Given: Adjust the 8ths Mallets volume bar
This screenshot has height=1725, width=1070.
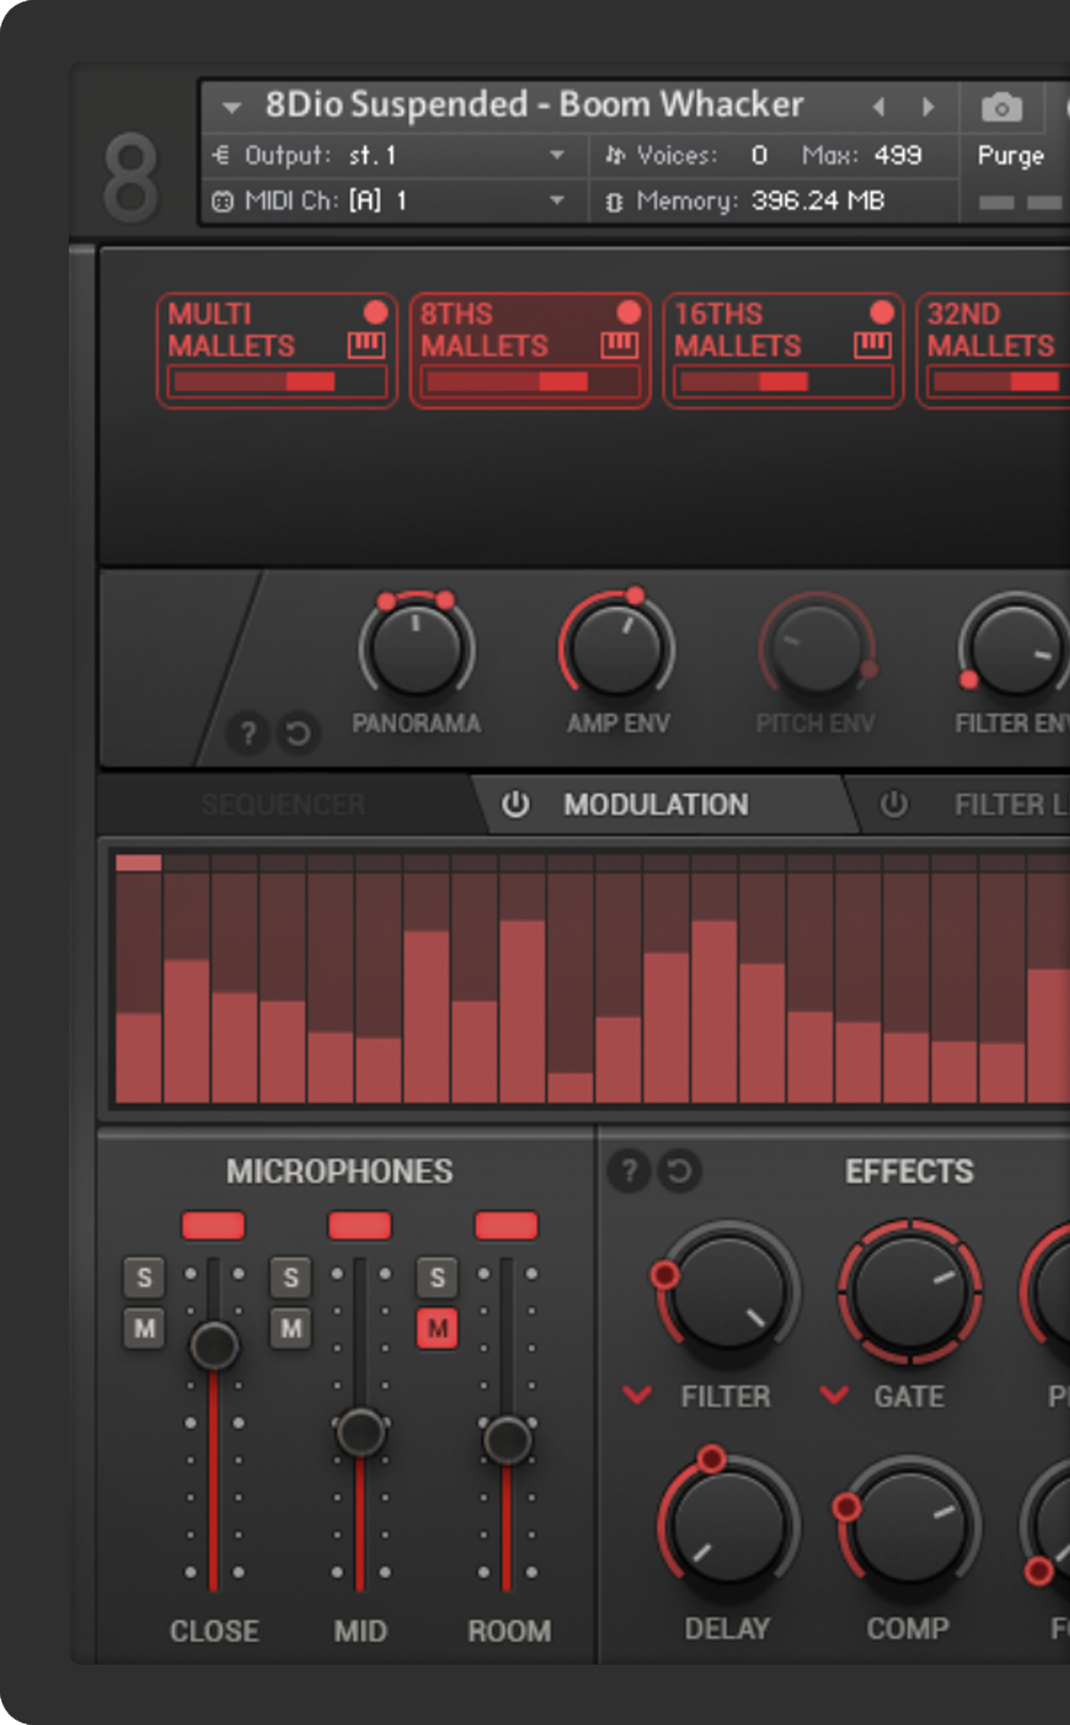Looking at the screenshot, I should tap(531, 382).
